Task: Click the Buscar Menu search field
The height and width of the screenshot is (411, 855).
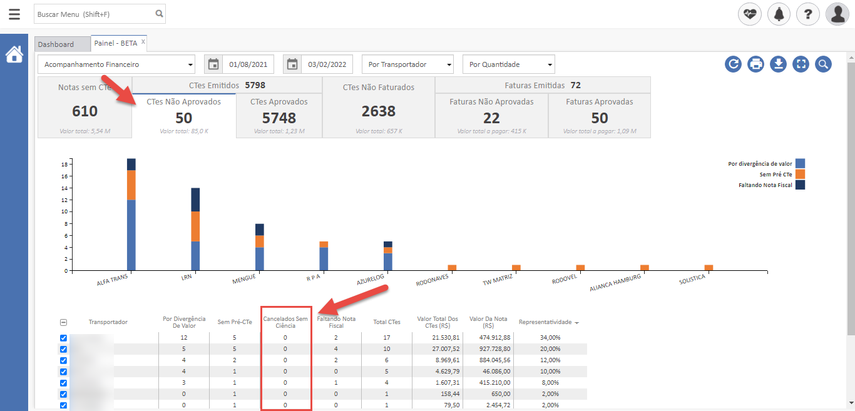Action: click(94, 14)
